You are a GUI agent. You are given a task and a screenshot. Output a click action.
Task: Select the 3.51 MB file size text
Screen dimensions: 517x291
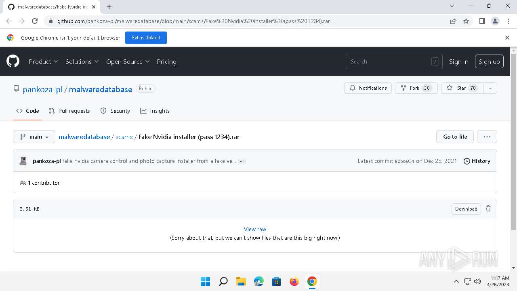tap(29, 209)
